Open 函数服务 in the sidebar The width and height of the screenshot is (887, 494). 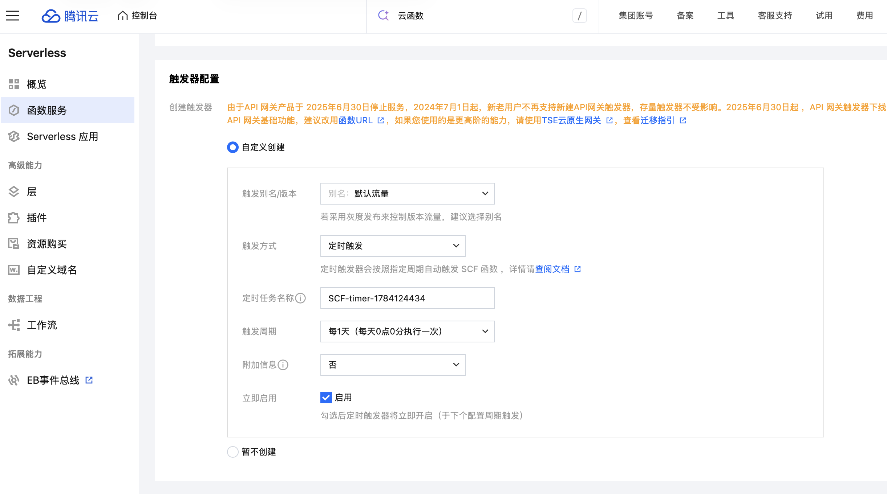click(x=68, y=110)
